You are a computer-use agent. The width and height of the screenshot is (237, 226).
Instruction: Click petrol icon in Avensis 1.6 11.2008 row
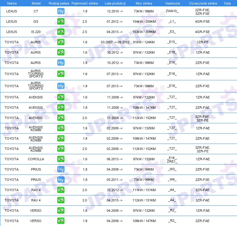[61, 97]
